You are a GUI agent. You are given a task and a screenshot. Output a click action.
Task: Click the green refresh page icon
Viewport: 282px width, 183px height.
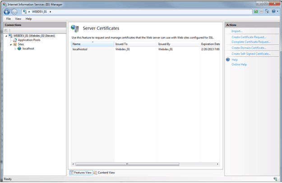tap(256, 11)
